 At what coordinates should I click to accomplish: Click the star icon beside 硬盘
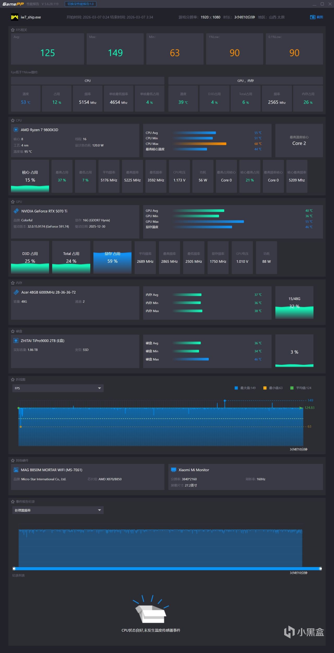(13, 331)
